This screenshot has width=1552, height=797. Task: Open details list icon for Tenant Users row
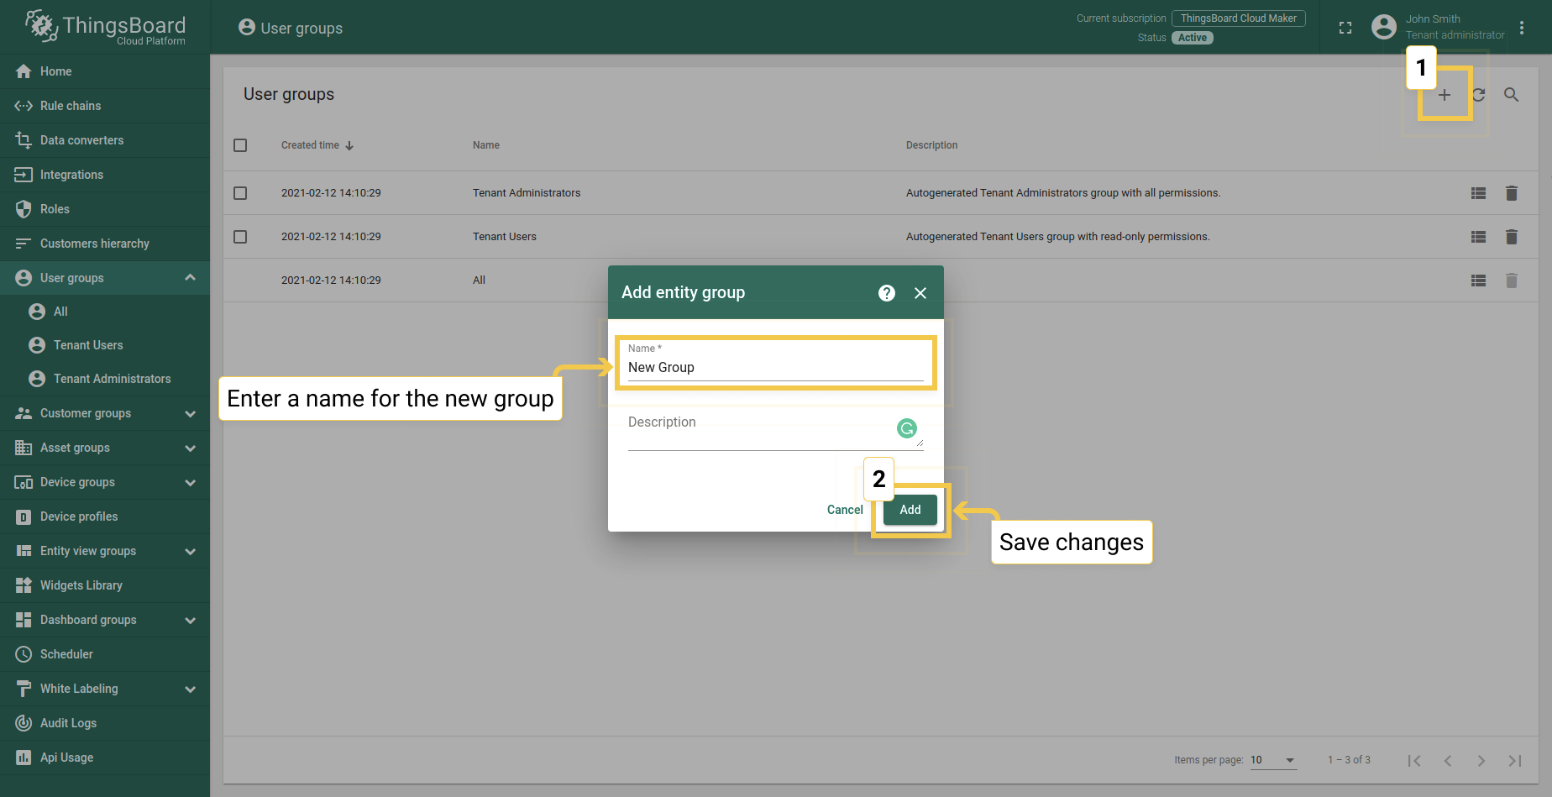tap(1478, 237)
